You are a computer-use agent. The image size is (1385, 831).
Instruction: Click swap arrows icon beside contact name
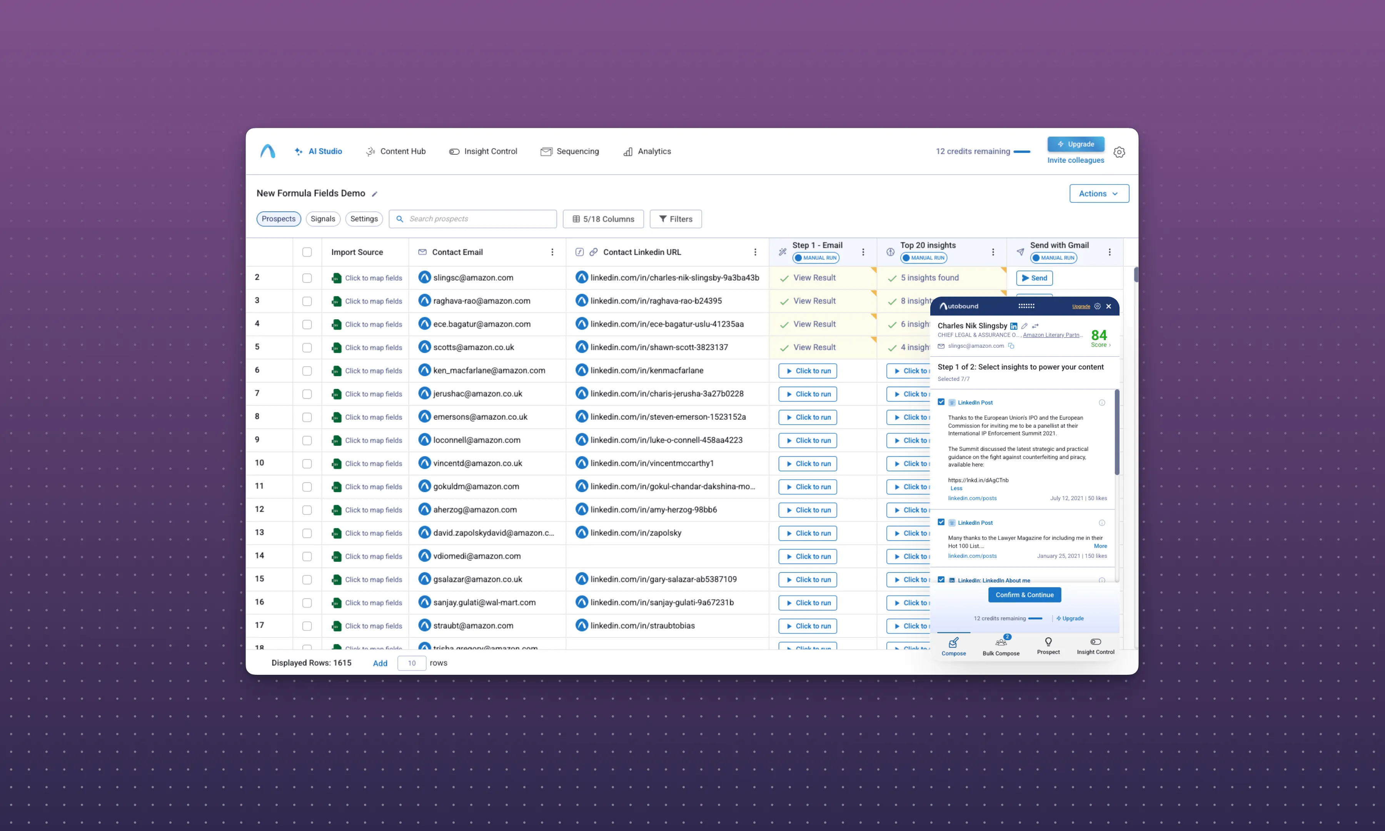click(x=1035, y=326)
